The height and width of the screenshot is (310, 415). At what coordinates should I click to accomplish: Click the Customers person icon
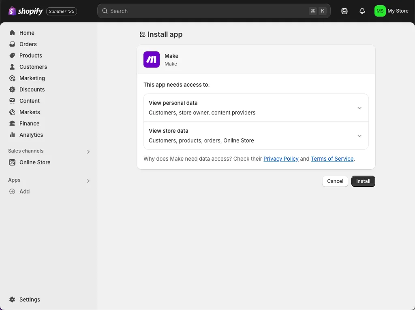point(12,67)
